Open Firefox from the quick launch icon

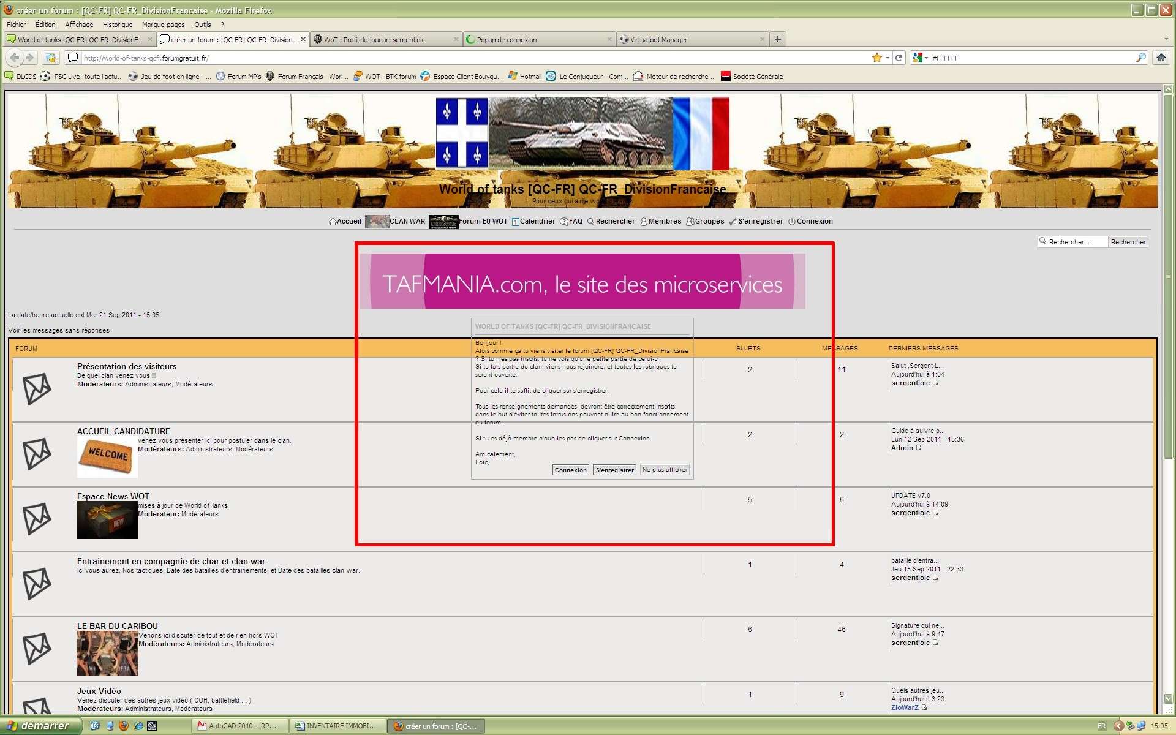pyautogui.click(x=123, y=726)
